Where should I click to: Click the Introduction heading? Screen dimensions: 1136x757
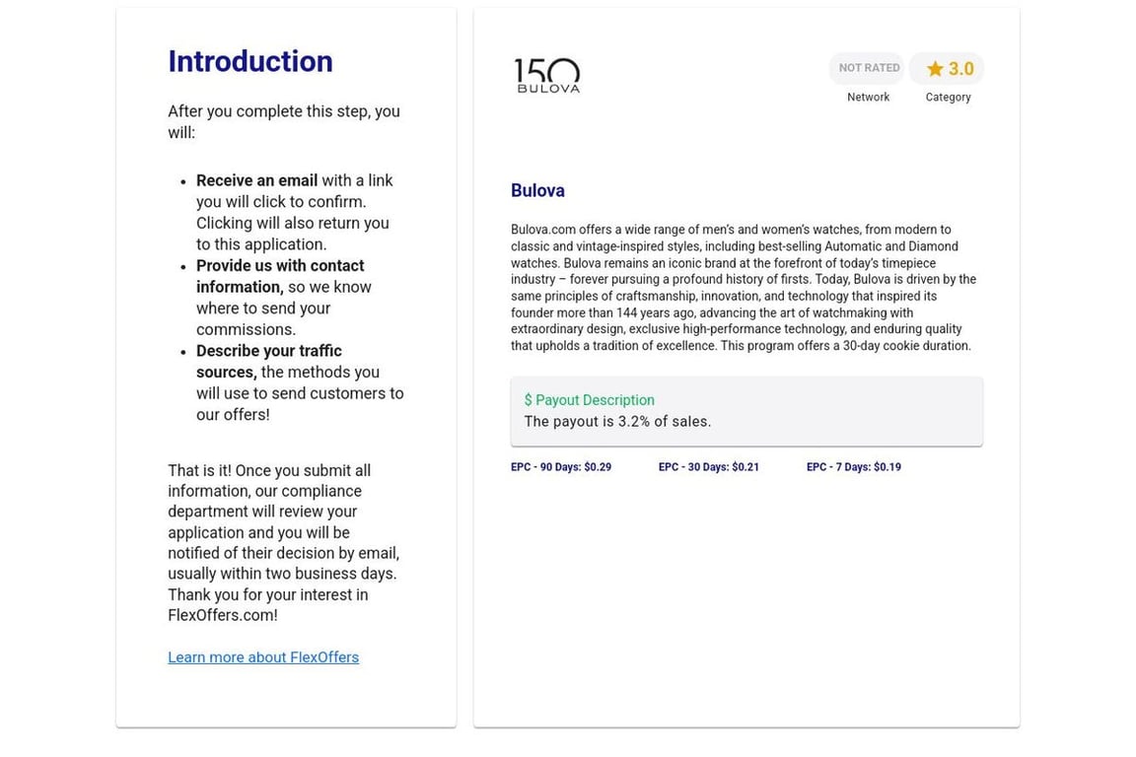(x=250, y=61)
